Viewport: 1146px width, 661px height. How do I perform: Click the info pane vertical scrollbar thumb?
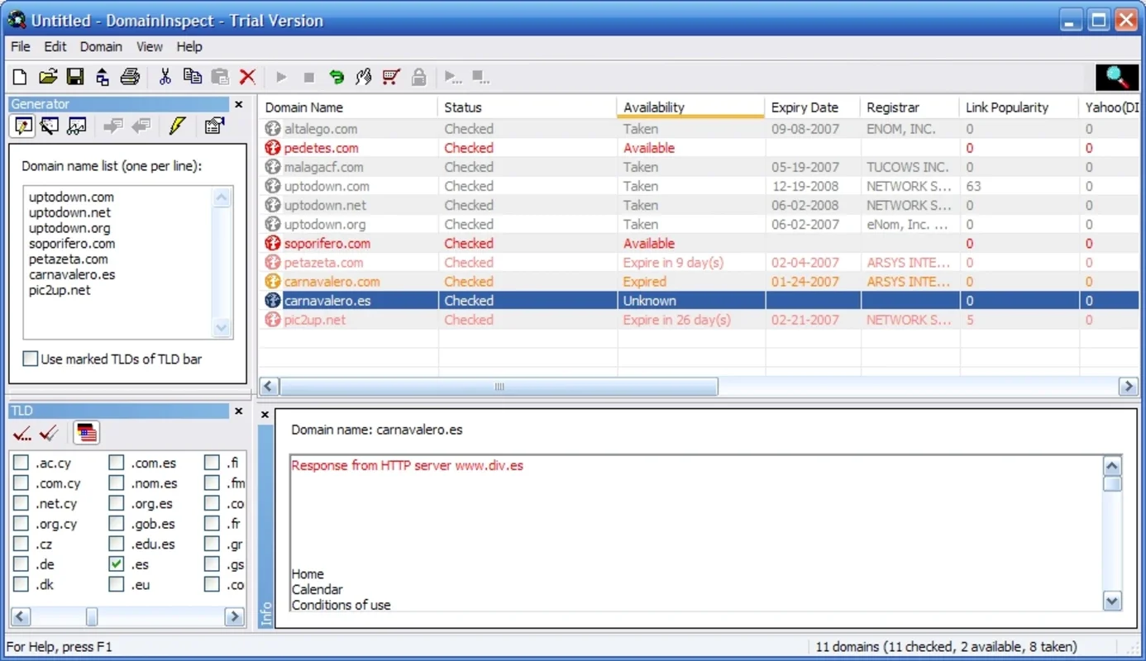tap(1112, 483)
